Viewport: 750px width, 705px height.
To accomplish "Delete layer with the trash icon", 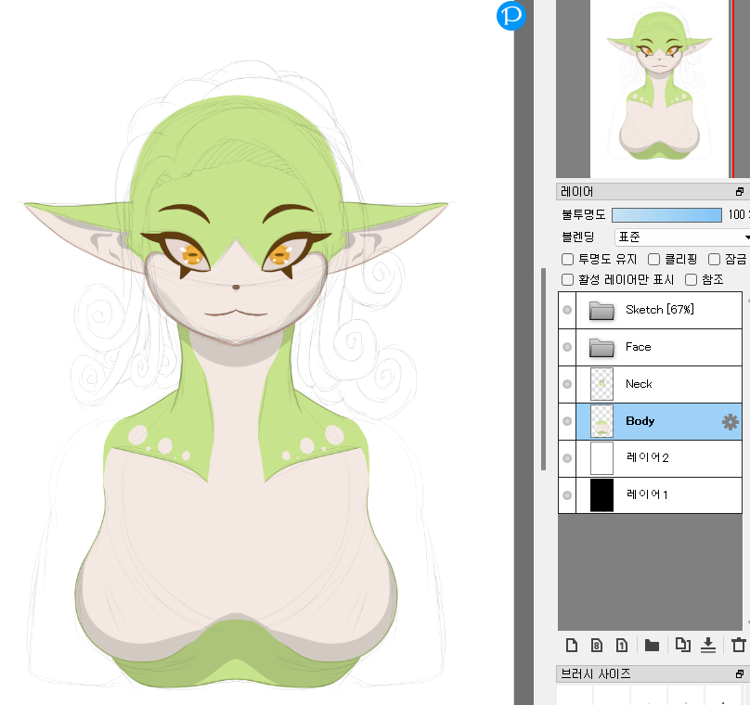I will (x=739, y=645).
